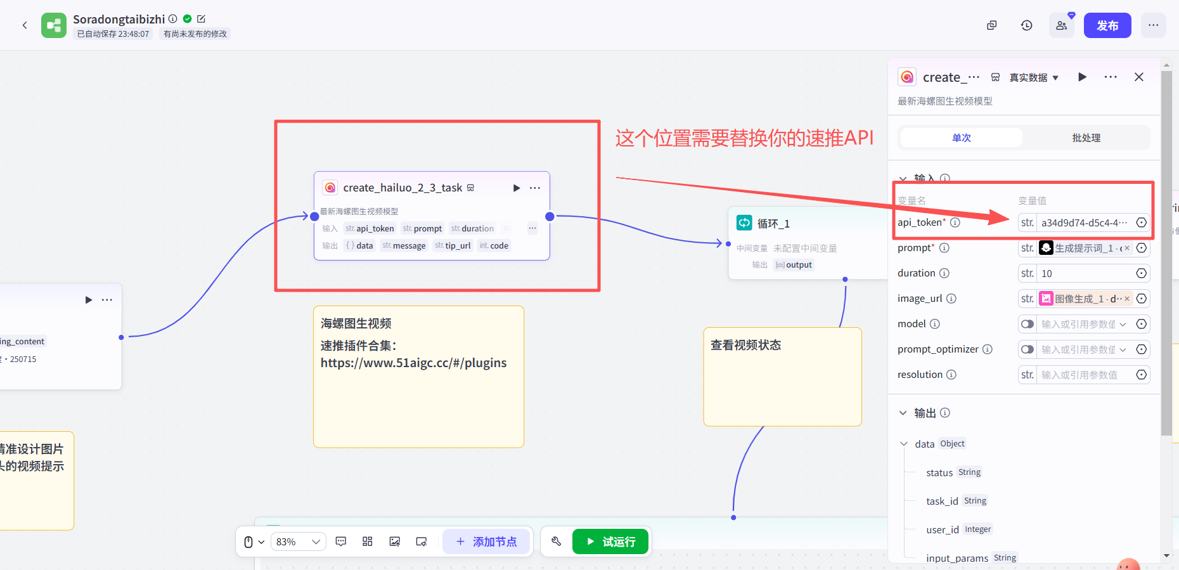Select the 单次 tab

pos(961,138)
